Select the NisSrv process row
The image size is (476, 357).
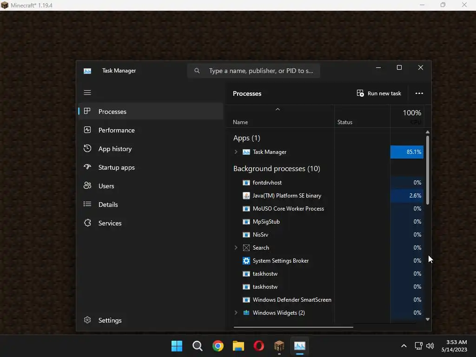pos(325,235)
